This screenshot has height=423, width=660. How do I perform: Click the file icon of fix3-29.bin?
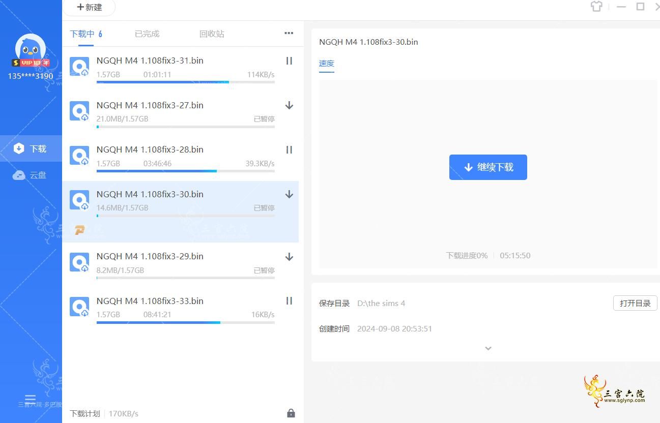(x=79, y=262)
